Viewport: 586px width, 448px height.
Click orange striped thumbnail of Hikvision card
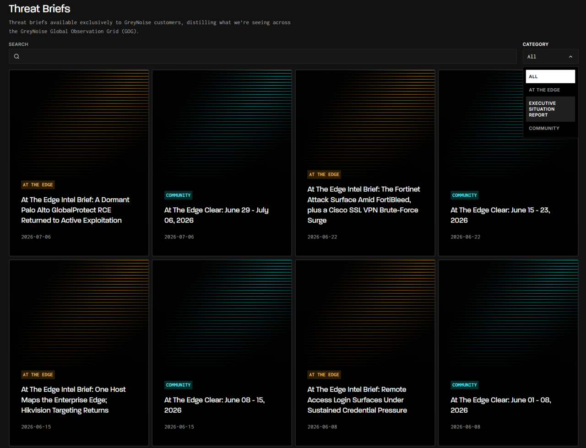(x=79, y=313)
